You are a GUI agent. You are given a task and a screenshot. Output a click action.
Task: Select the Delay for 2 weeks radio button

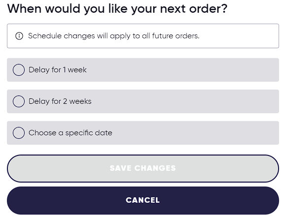coord(19,101)
